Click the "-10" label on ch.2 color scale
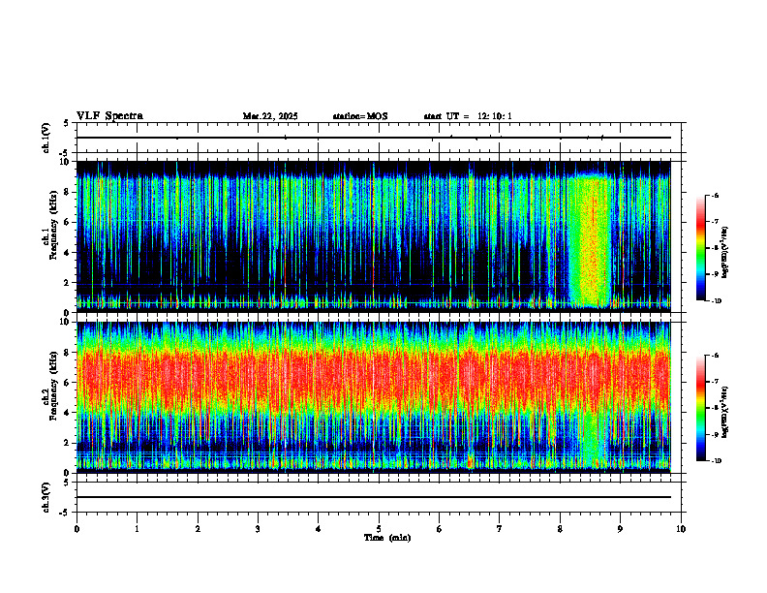This screenshot has width=767, height=593. [x=717, y=461]
